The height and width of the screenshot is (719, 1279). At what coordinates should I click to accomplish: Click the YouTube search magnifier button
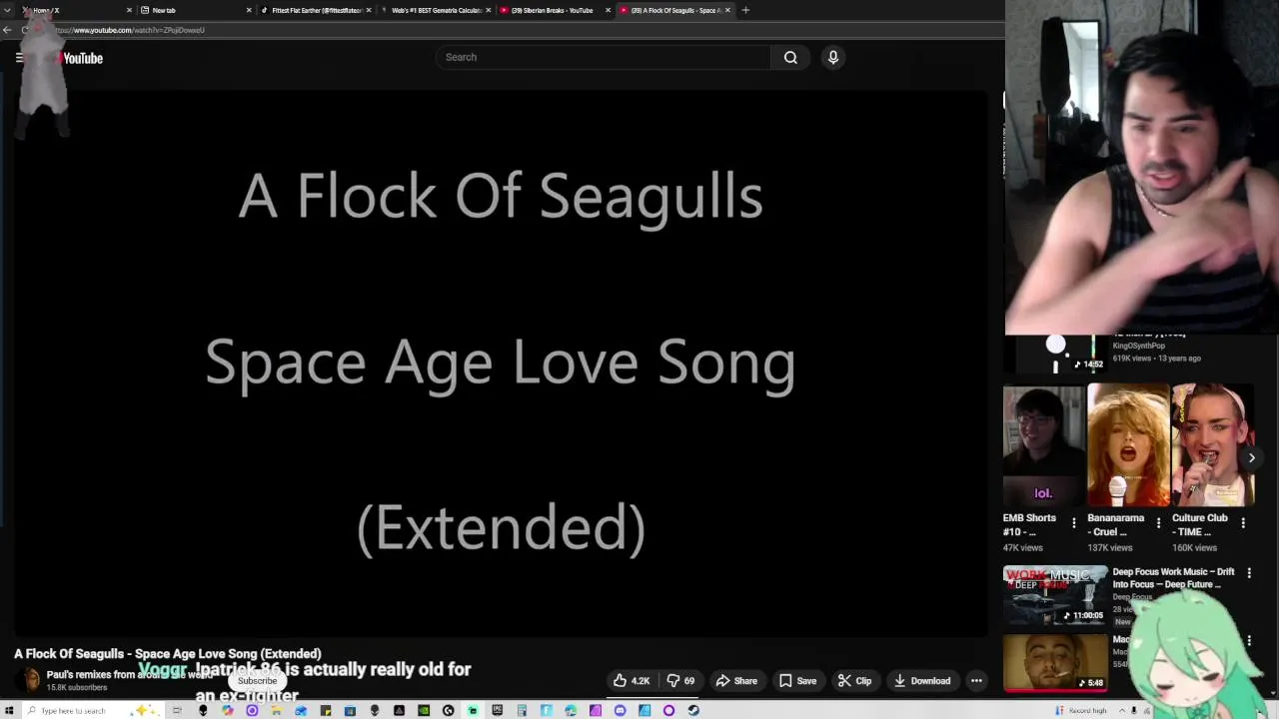pyautogui.click(x=790, y=57)
